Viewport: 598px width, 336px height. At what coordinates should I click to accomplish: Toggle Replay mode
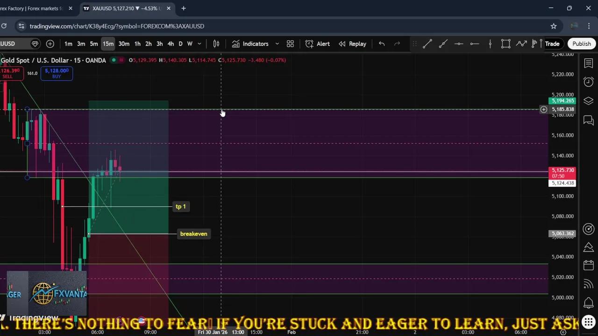click(x=352, y=44)
